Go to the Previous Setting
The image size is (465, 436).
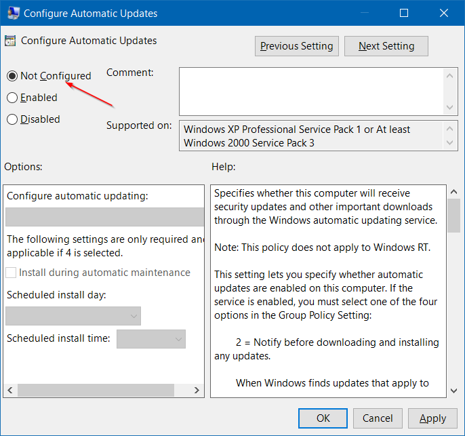(297, 46)
